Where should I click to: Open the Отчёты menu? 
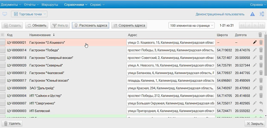[31, 5]
